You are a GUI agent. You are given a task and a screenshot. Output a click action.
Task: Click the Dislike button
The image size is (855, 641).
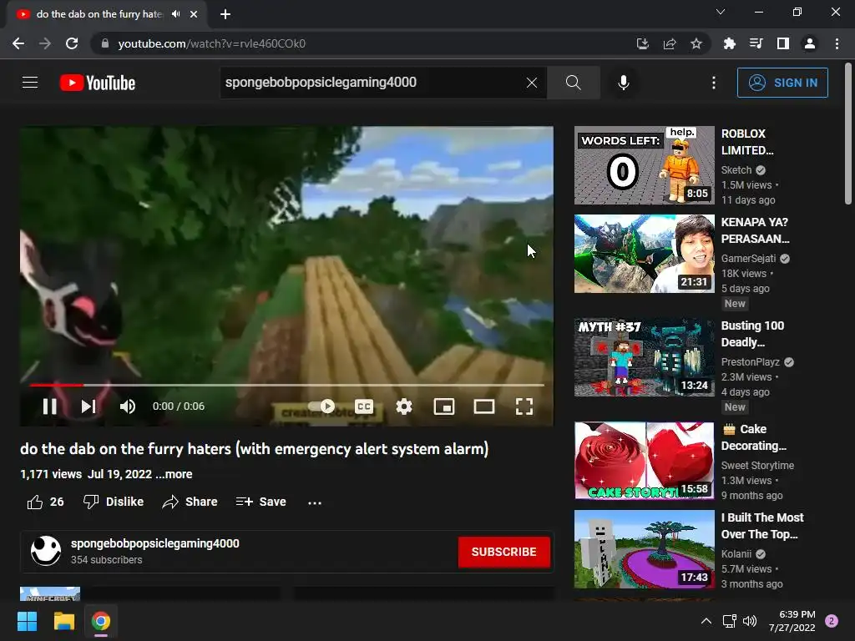[x=114, y=502]
